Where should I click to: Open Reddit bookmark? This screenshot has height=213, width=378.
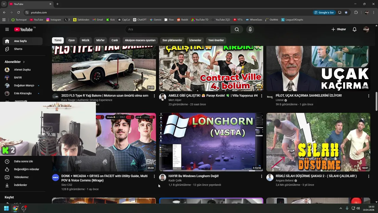[x=183, y=20]
